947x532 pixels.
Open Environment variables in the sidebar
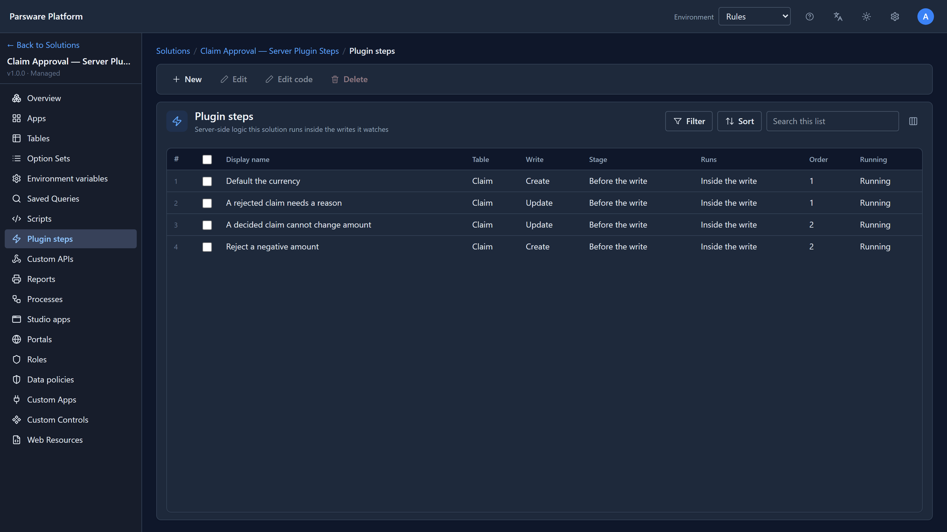click(71, 179)
